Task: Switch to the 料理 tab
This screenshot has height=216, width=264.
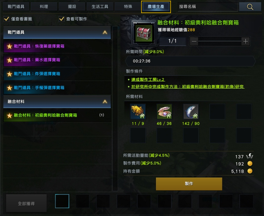Action: (44, 6)
